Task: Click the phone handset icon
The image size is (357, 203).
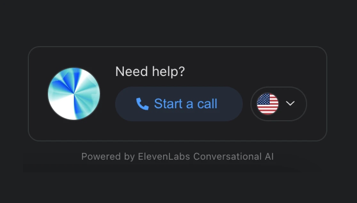Action: [142, 104]
